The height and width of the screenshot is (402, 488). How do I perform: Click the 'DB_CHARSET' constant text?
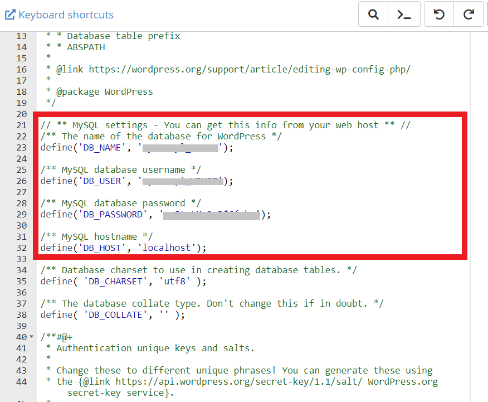coord(115,281)
